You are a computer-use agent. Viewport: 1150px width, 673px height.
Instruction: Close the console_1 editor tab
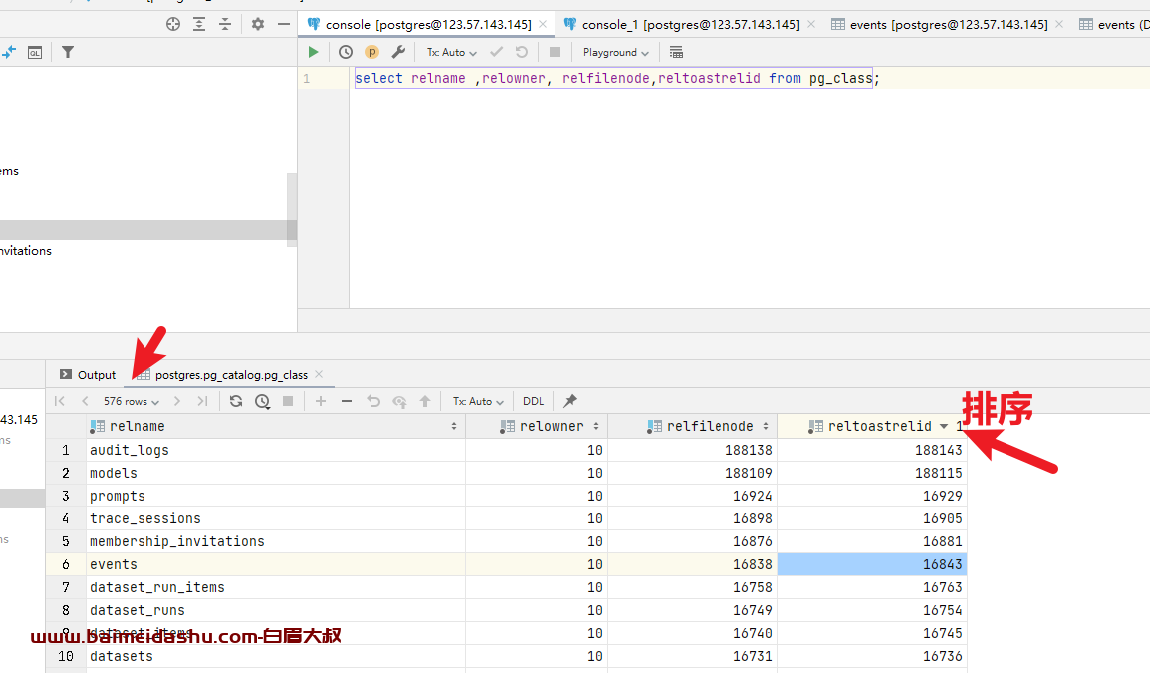click(x=811, y=24)
